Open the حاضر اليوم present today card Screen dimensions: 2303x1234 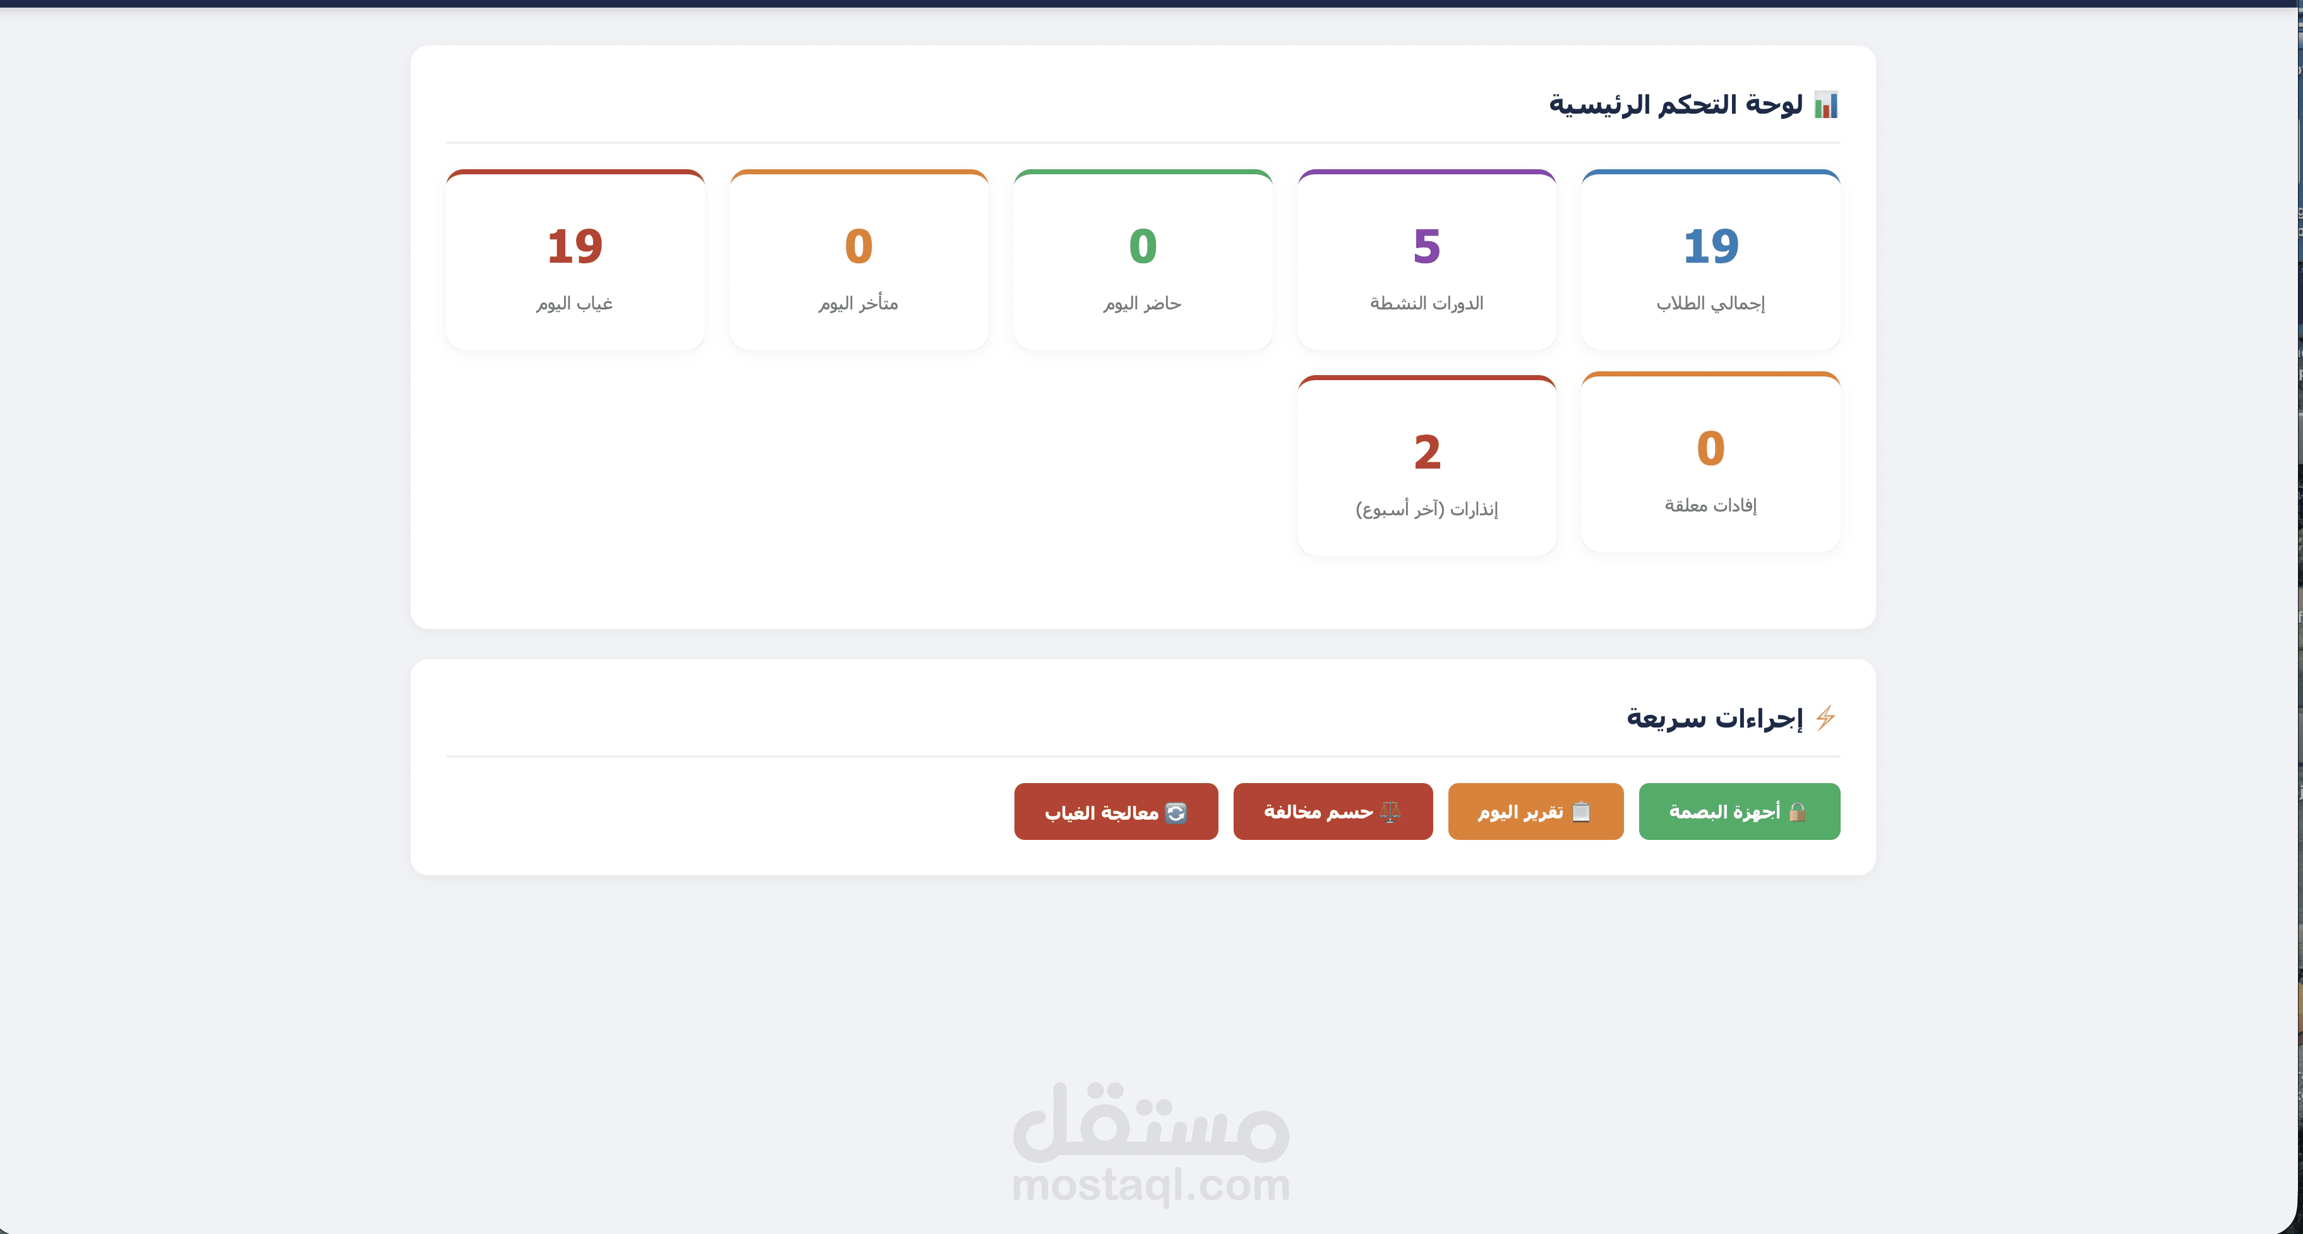(x=1143, y=260)
